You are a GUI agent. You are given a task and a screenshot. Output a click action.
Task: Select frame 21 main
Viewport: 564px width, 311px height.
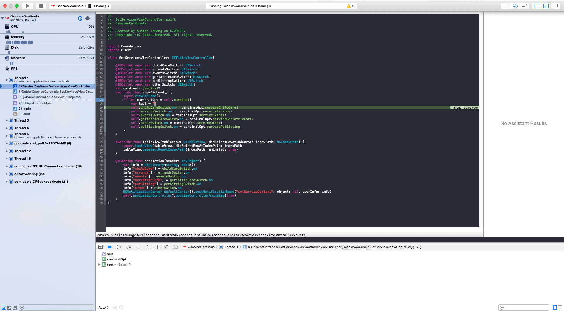22,109
